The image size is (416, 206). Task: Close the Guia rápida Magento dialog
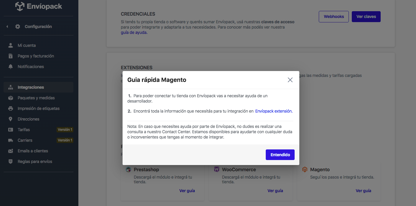(x=290, y=80)
